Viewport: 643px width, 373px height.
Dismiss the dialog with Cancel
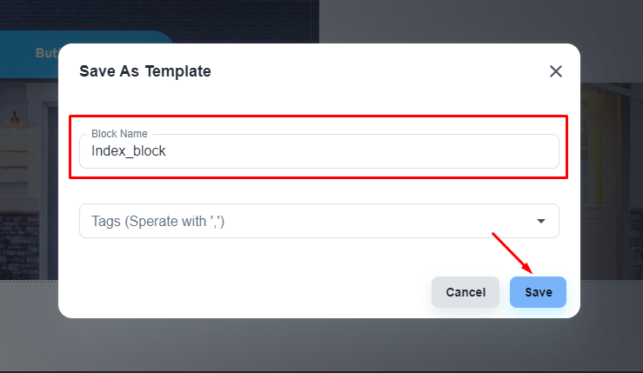tap(466, 292)
